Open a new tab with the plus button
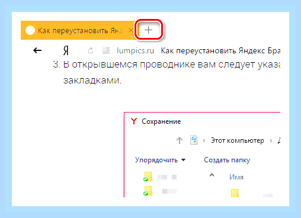This screenshot has height=218, width=301. coord(148,30)
